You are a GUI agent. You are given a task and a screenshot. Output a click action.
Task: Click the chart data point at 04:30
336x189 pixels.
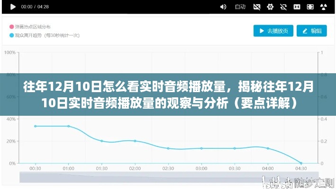(301, 163)
